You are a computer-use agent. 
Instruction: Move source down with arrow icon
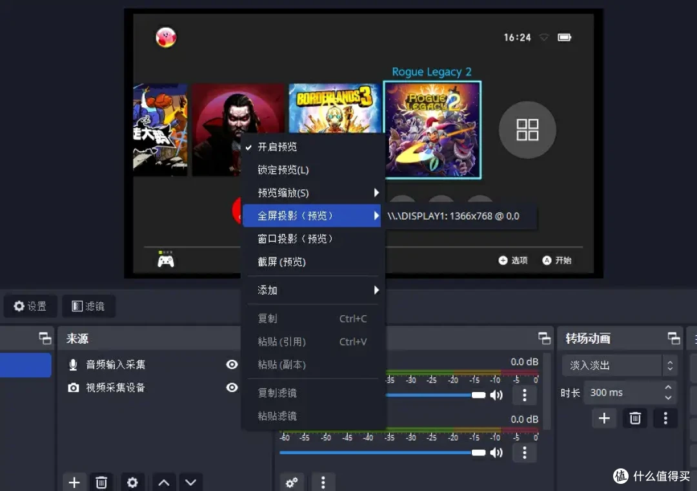[190, 482]
